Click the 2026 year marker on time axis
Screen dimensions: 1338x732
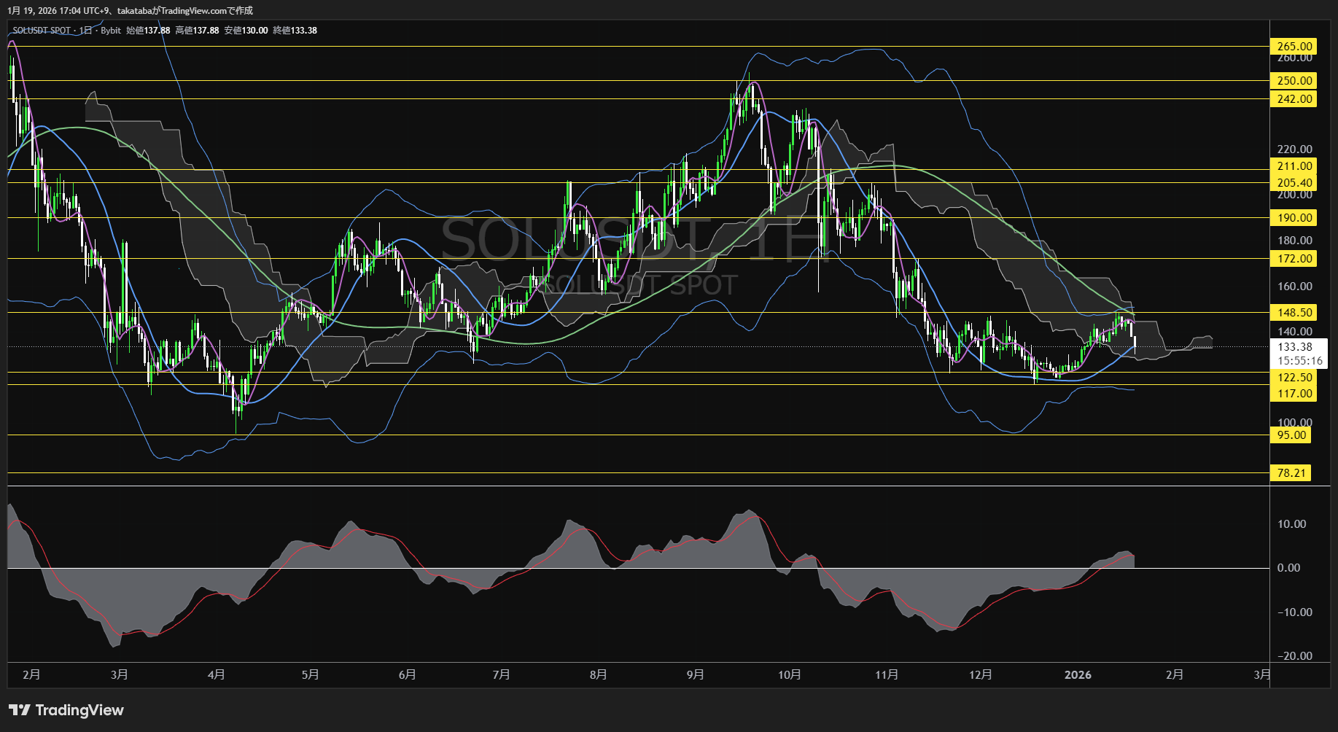(x=1078, y=675)
